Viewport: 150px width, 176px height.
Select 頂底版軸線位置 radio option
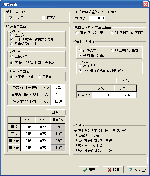(x=77, y=33)
